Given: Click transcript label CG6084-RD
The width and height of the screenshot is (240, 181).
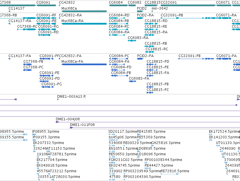Looking at the screenshot, I should [119, 15].
